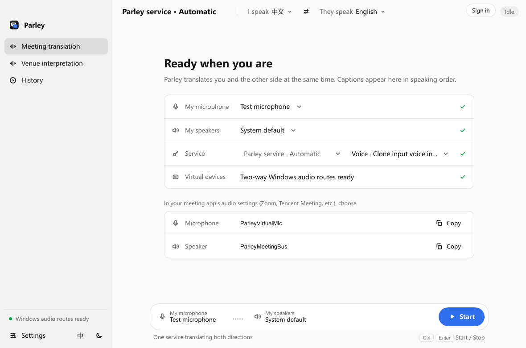Screen dimensions: 526x348
Task: Click speaker icon in bottom bar
Action: tap(257, 316)
